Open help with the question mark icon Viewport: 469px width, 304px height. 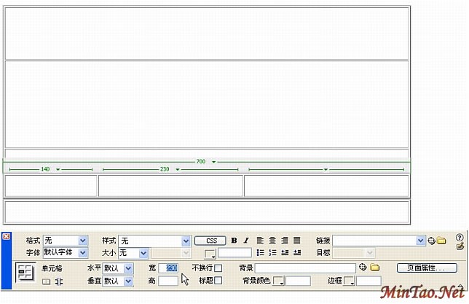(x=460, y=238)
